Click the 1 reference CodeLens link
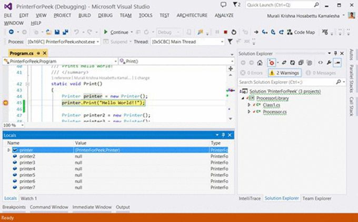The width and height of the screenshot is (358, 222). pyautogui.click(x=61, y=78)
